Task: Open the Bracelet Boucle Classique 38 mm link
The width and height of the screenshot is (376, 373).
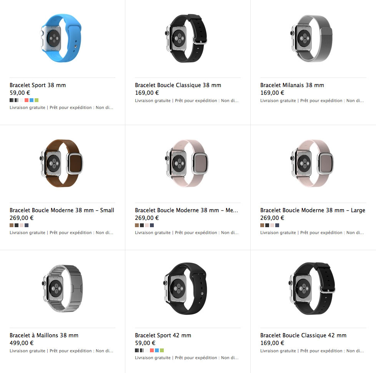Action: point(178,85)
